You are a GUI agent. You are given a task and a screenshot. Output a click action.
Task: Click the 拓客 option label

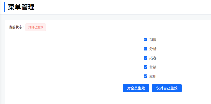point(153,58)
